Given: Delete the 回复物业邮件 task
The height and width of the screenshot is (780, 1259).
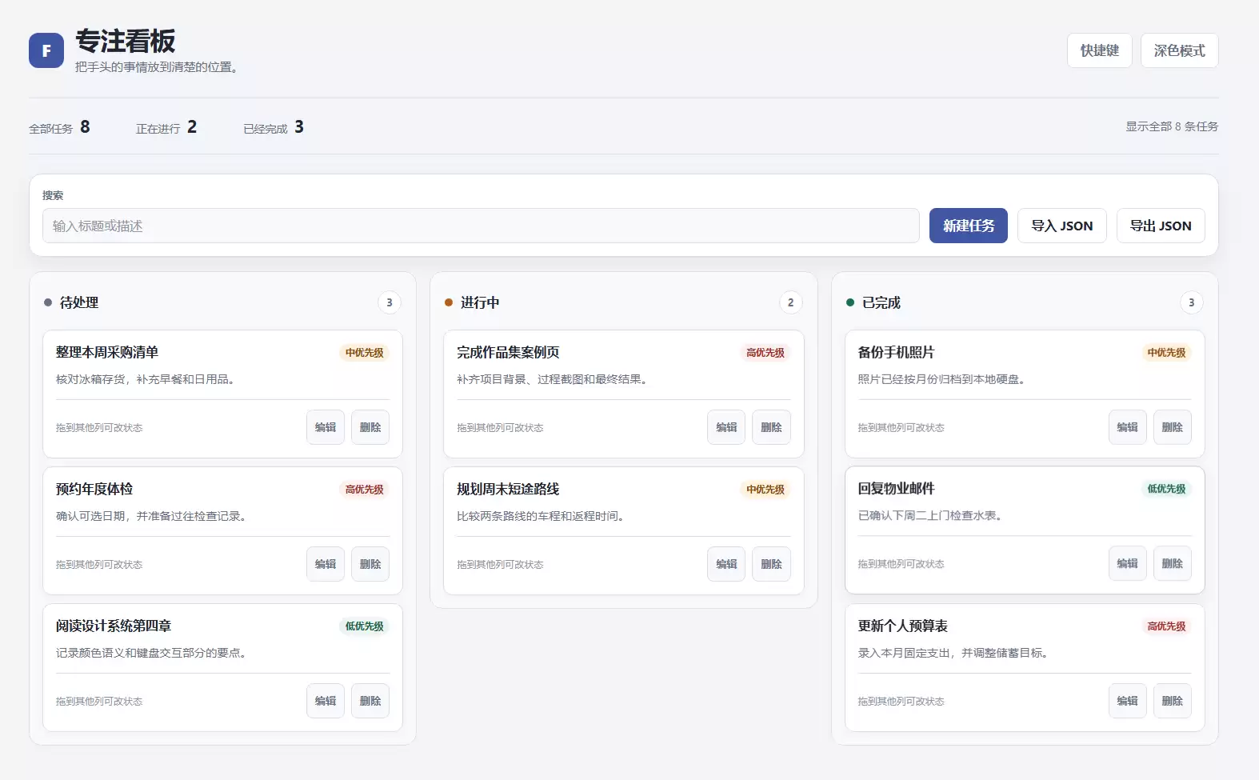Looking at the screenshot, I should coord(1173,563).
